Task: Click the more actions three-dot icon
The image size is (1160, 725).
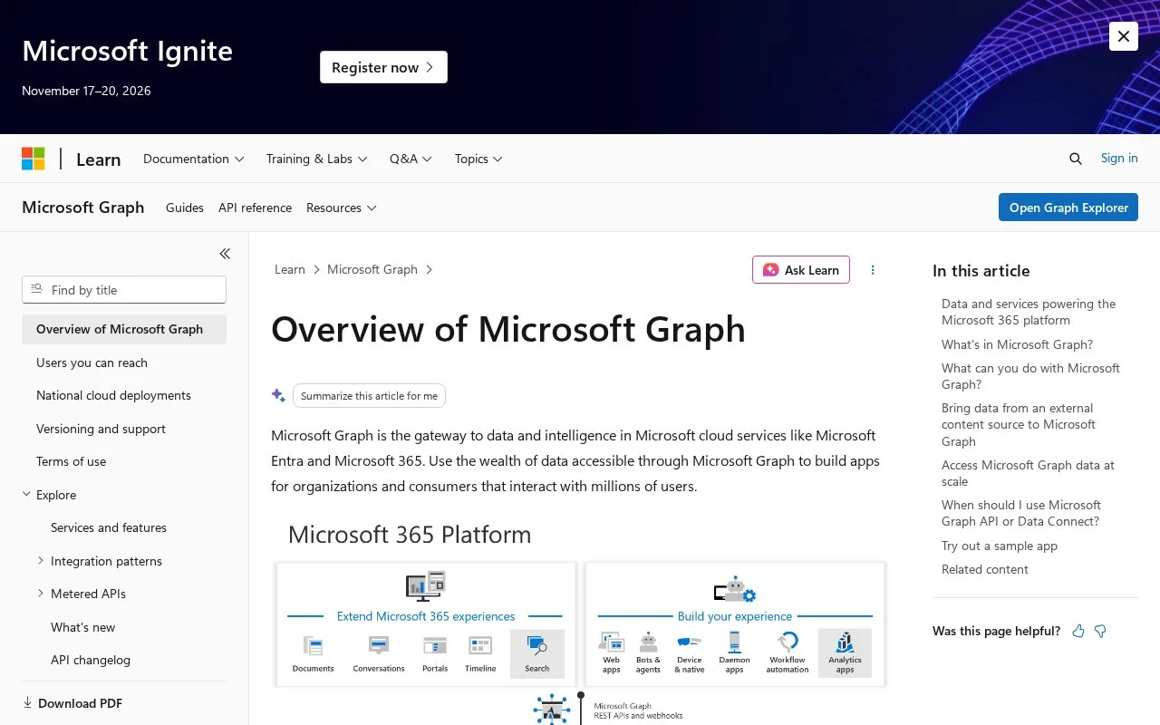Action: pos(873,270)
